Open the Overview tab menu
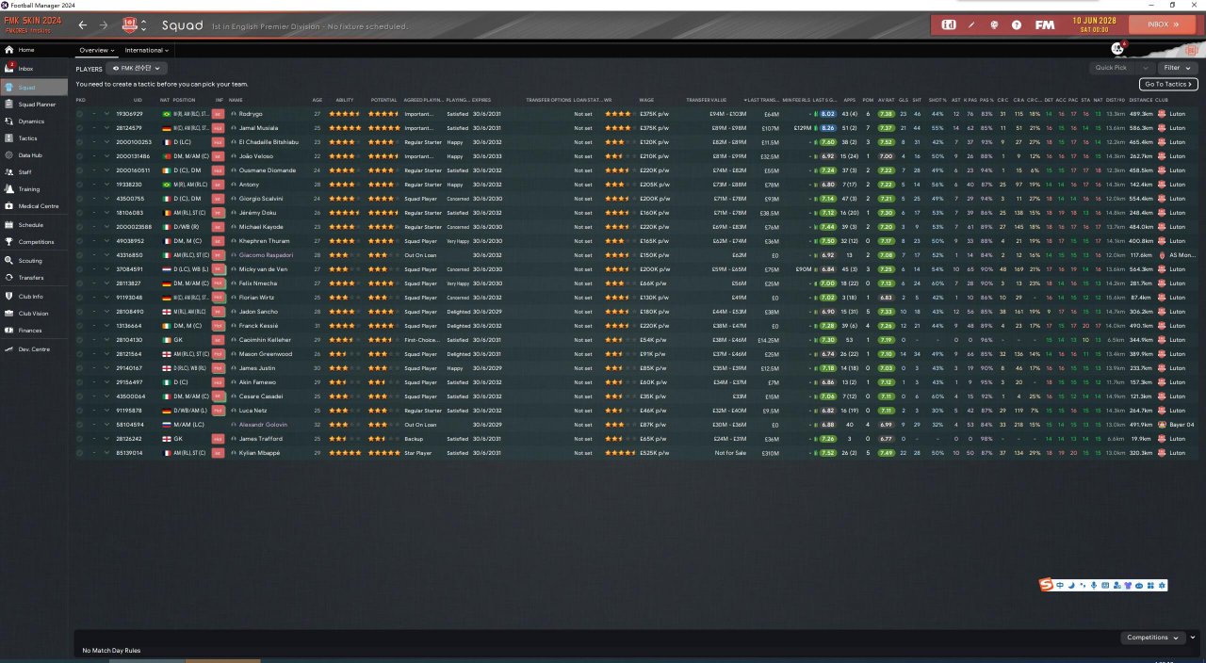This screenshot has height=663, width=1206. (96, 50)
